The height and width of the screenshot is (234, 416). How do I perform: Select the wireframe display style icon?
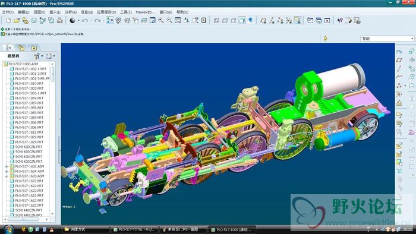216,20
